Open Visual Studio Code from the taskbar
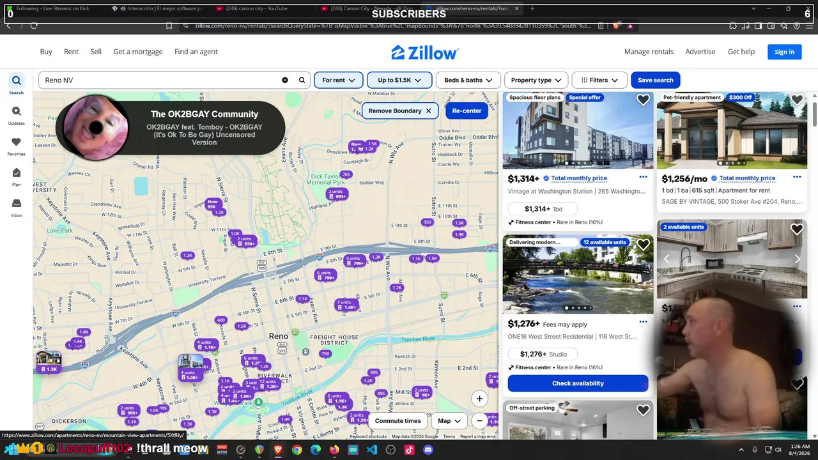Viewport: 818px width, 460px height. coord(372,450)
